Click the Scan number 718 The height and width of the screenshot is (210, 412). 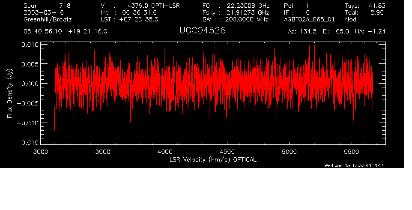[x=64, y=6]
